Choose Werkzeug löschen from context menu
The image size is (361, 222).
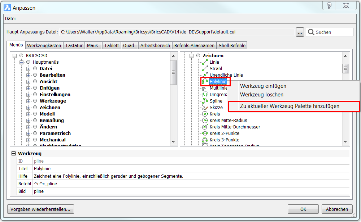pos(261,95)
